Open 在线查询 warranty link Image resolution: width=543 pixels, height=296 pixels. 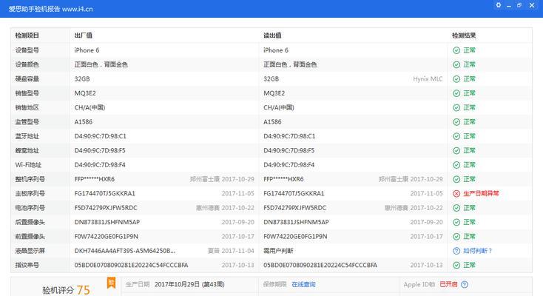tap(303, 284)
